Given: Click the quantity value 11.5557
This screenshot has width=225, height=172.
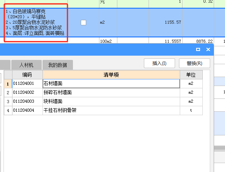Looking at the screenshot, I should [x=173, y=41].
